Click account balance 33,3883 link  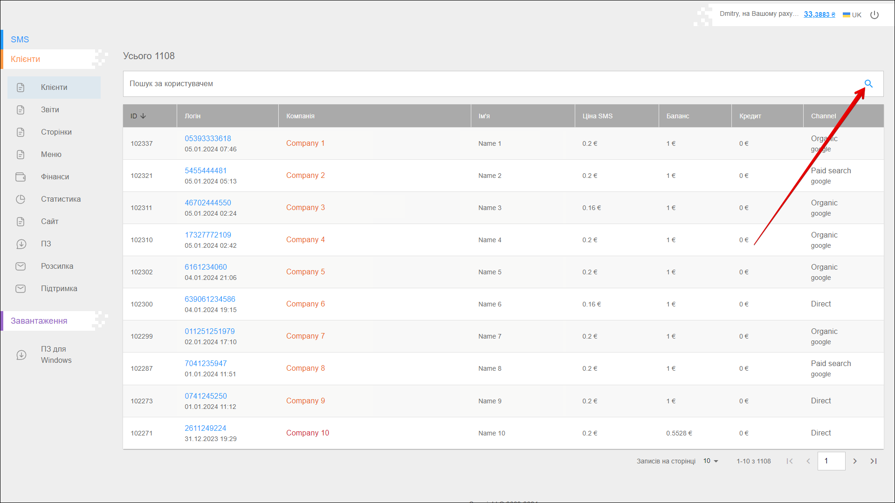point(819,14)
